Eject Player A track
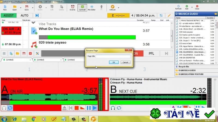This screenshot has height=122, width=218. 64,108
